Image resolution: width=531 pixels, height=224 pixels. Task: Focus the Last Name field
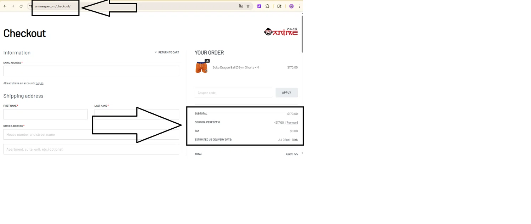tap(137, 114)
